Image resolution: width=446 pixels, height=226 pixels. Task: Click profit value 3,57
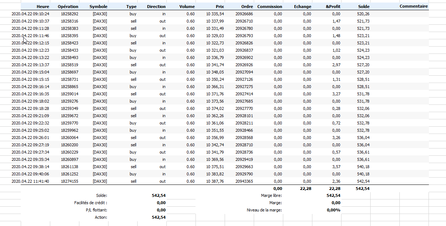pyautogui.click(x=336, y=167)
